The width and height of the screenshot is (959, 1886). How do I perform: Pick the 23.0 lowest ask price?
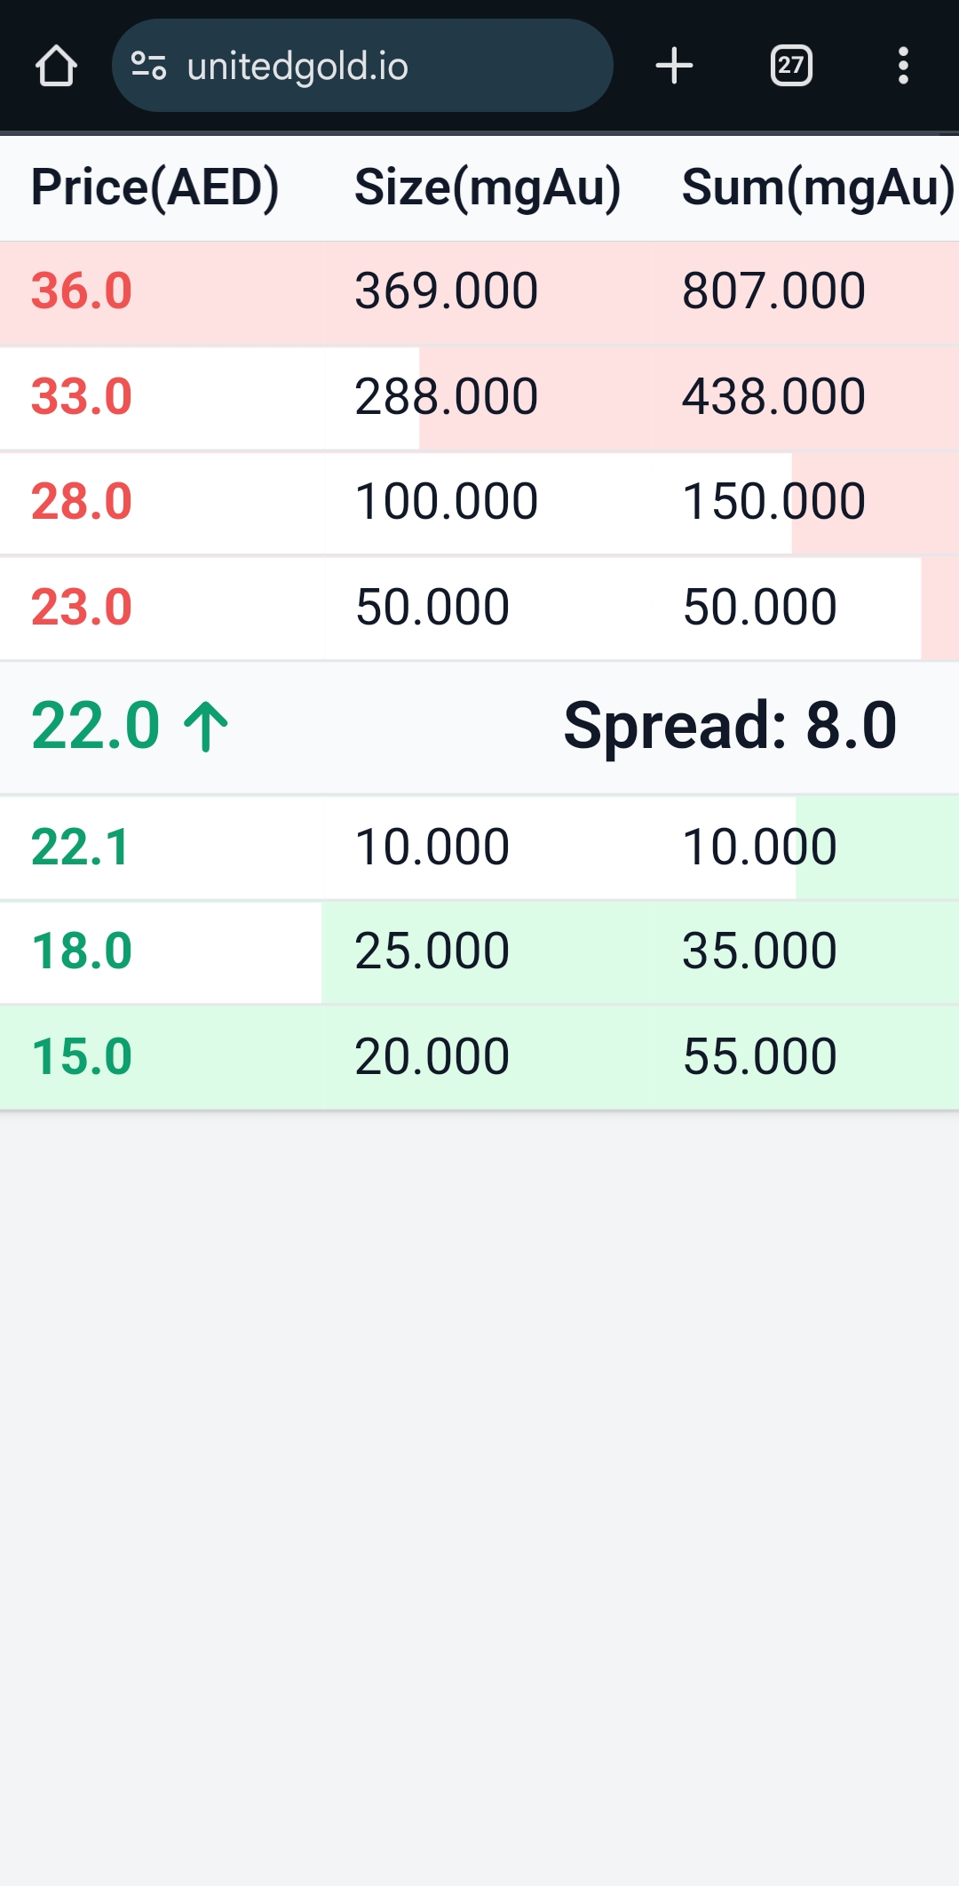(x=82, y=608)
